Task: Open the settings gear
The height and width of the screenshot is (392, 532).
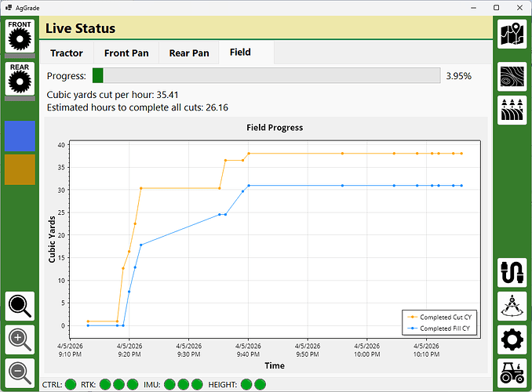Action: 512,339
